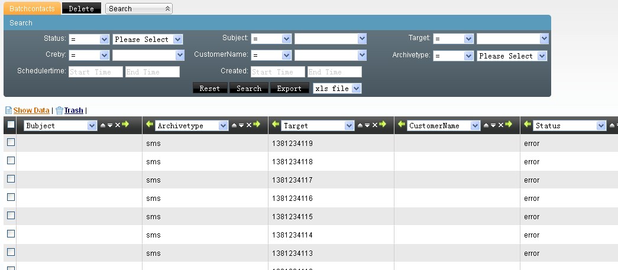This screenshot has width=618, height=270.
Task: Move Status column left with green arrow
Action: coord(527,125)
